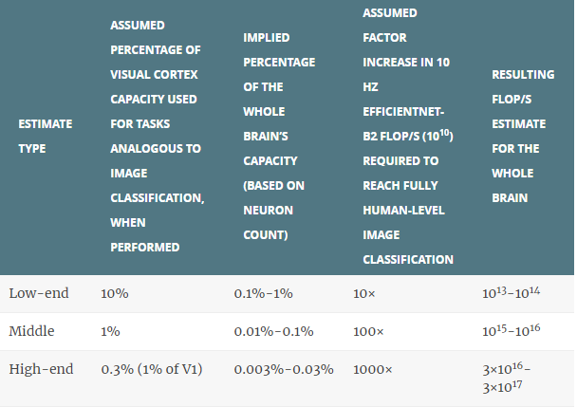The height and width of the screenshot is (407, 577).
Task: Select the High-end row label
Action: 41,369
